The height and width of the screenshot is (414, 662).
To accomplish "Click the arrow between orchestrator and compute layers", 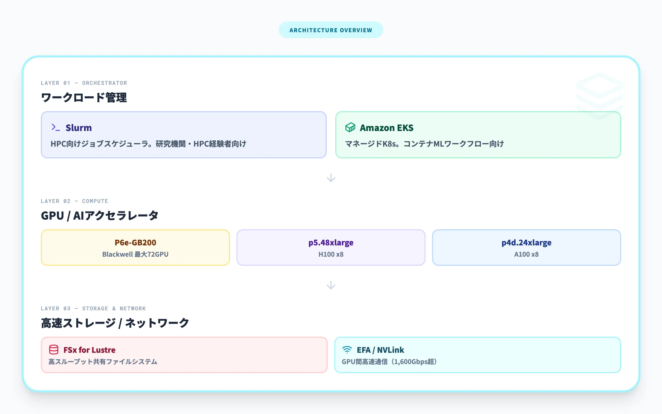I will pyautogui.click(x=331, y=177).
